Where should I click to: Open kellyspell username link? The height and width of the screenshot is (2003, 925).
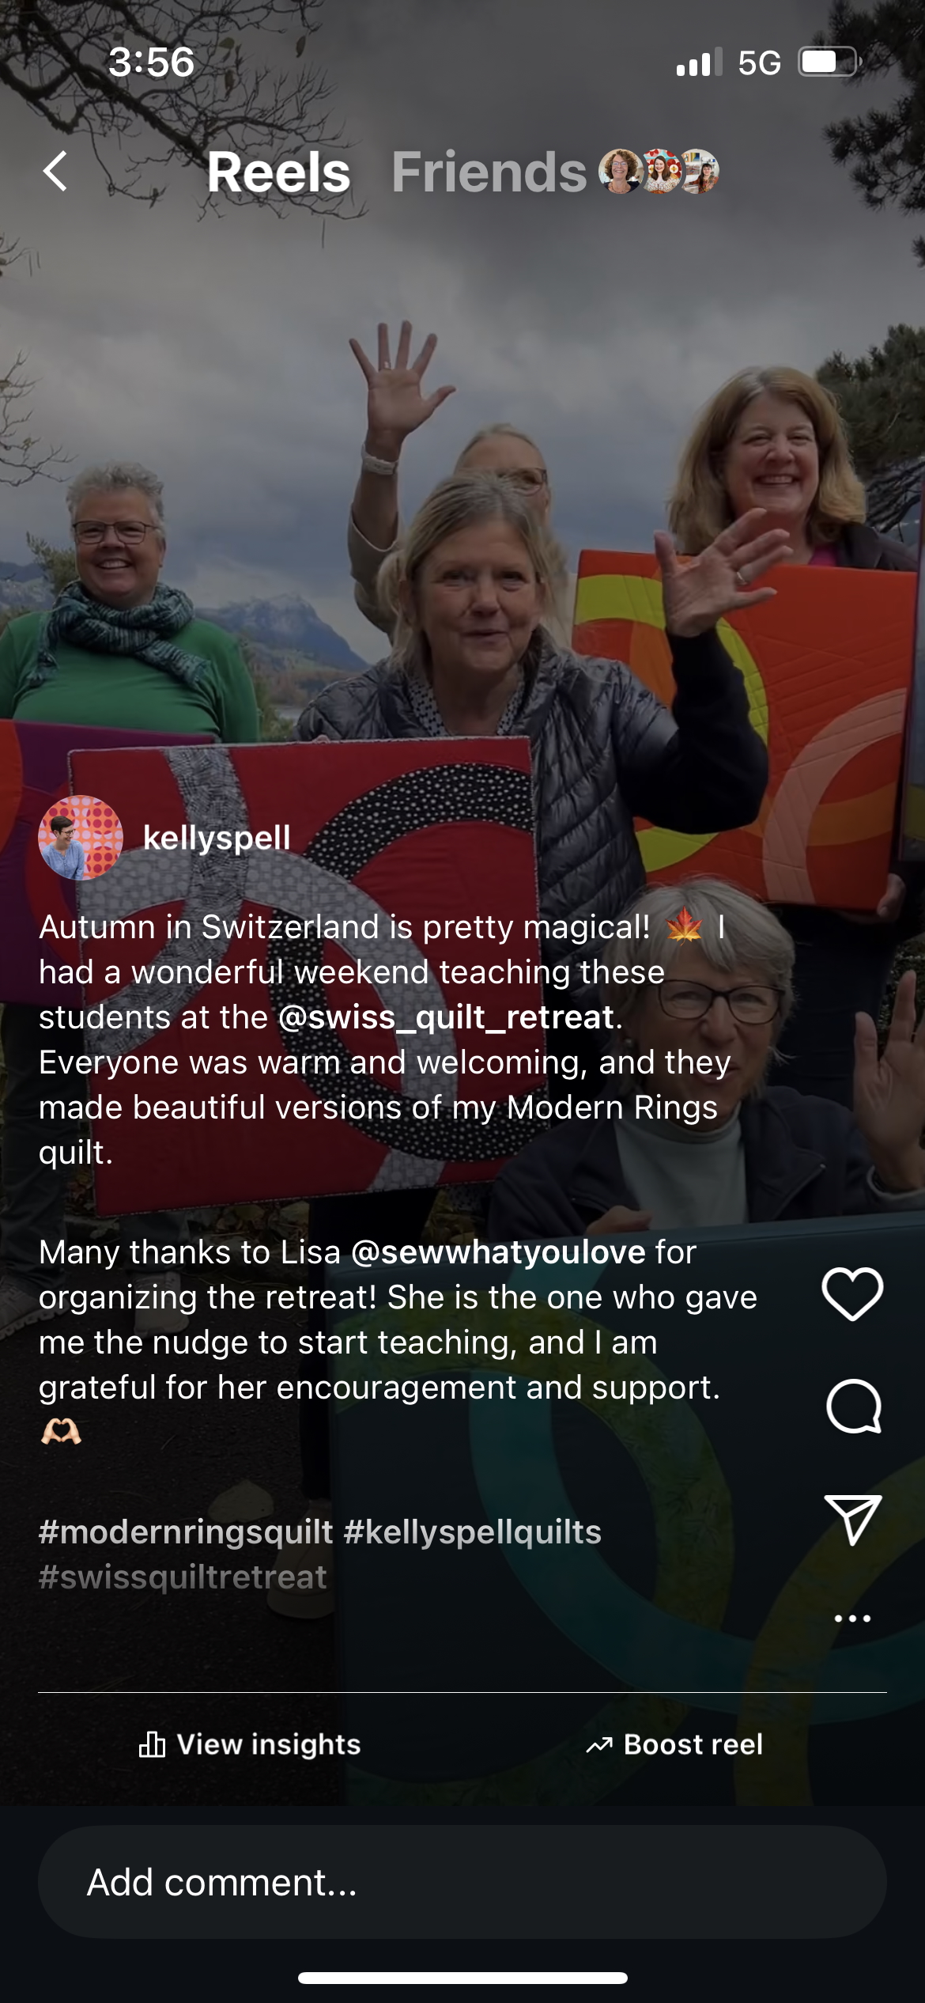(217, 838)
